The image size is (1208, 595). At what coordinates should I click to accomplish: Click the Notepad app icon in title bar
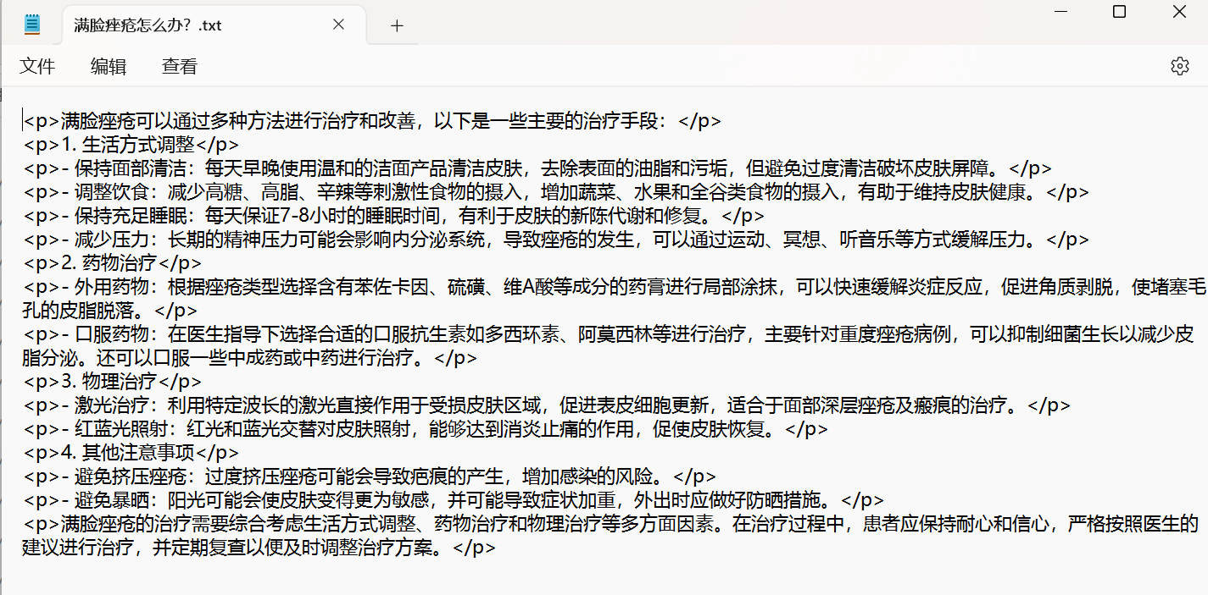[32, 25]
